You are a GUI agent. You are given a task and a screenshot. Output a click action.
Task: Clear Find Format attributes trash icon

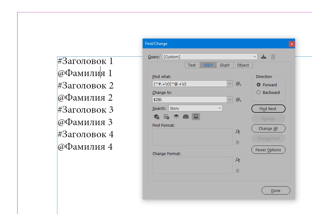pyautogui.click(x=238, y=142)
